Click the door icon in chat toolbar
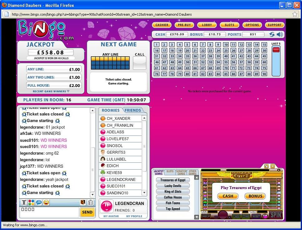 tap(83, 202)
